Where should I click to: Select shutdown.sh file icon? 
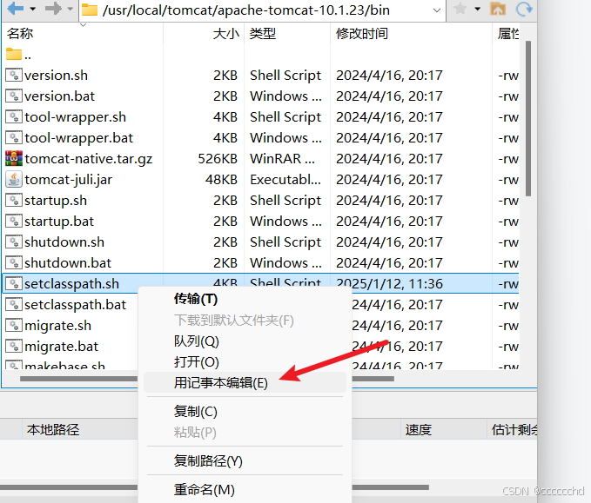14,242
